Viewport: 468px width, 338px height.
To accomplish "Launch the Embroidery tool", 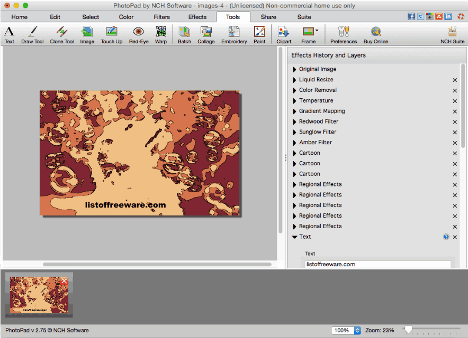I will click(233, 34).
